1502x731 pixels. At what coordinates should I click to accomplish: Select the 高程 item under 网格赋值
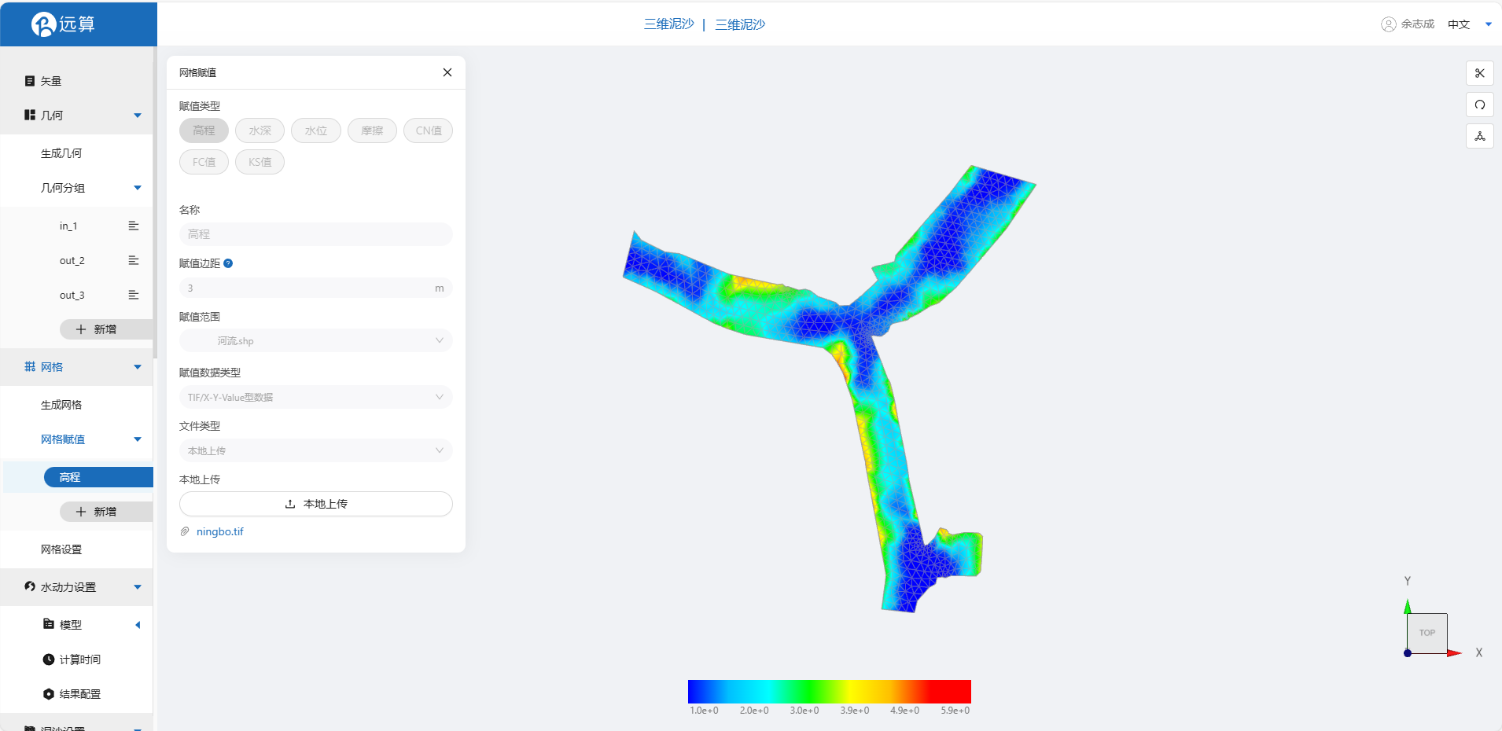pyautogui.click(x=98, y=477)
